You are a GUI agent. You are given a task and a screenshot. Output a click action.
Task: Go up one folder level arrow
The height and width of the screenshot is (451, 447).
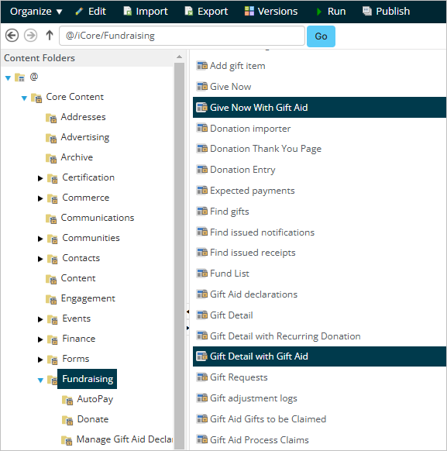(x=50, y=36)
